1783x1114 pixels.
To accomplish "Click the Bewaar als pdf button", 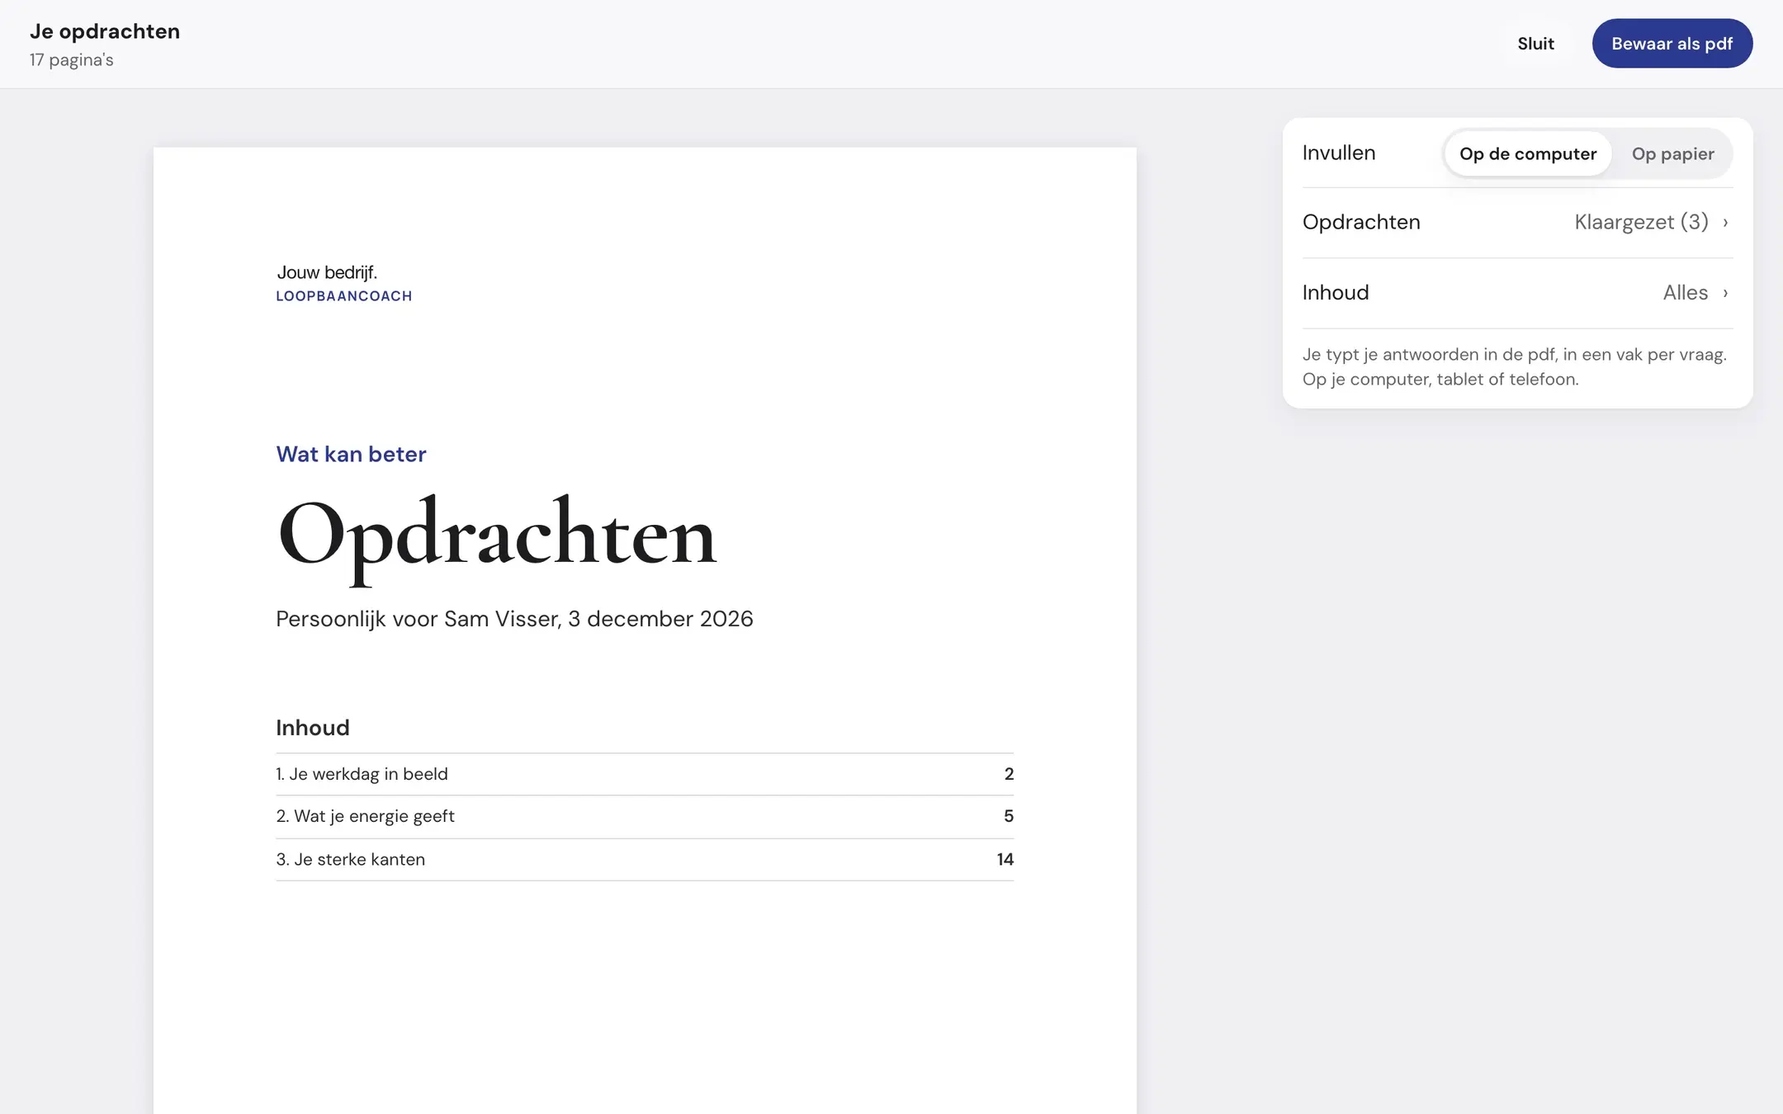I will tap(1672, 44).
